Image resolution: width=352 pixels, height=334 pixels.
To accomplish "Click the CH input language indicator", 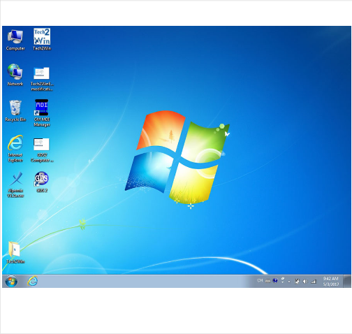I will coord(260,281).
